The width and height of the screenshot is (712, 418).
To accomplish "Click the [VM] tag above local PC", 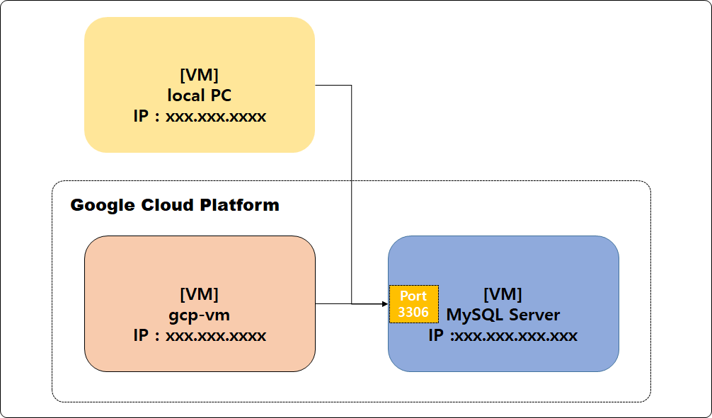I will (200, 75).
